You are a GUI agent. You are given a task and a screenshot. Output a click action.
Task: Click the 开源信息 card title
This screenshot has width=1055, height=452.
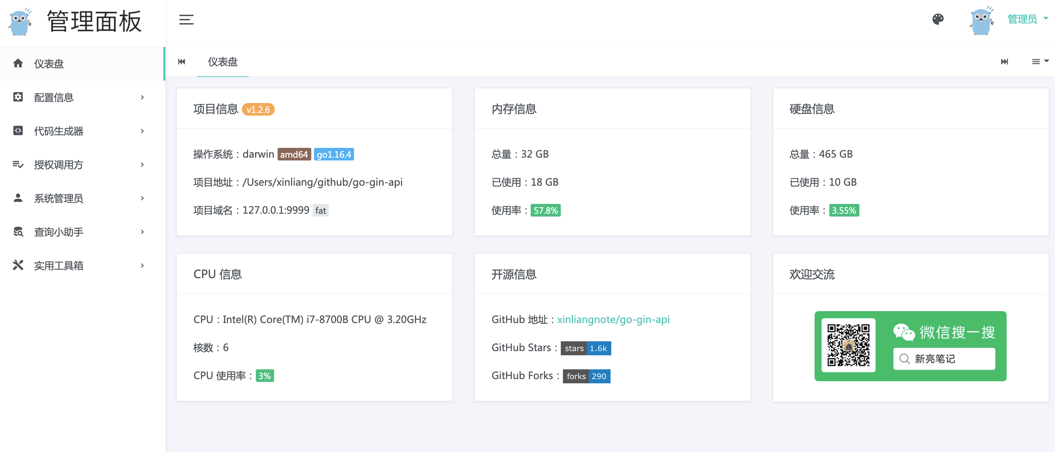tap(513, 274)
